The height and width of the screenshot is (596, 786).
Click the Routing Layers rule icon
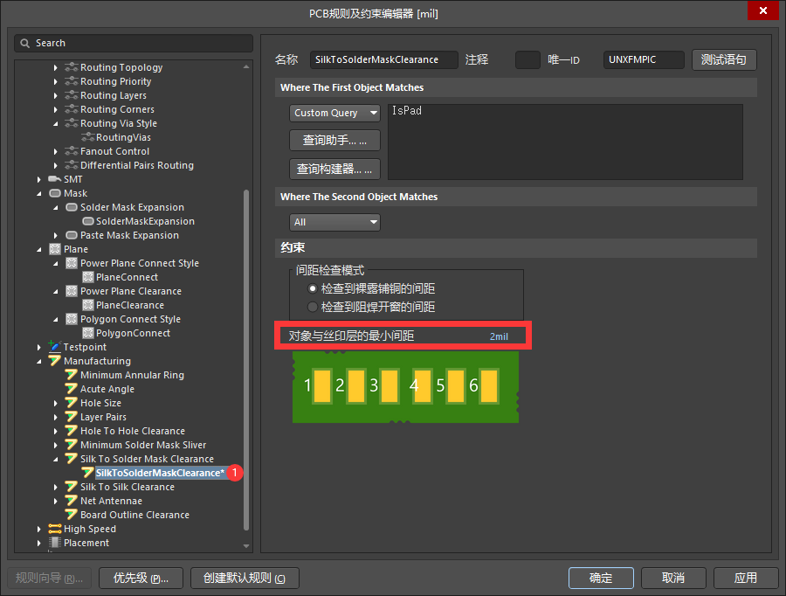tap(72, 95)
